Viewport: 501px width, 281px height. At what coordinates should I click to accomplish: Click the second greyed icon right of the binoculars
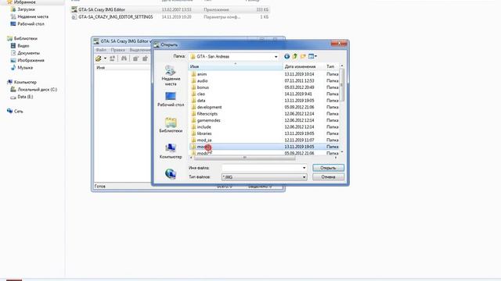pyautogui.click(x=145, y=59)
